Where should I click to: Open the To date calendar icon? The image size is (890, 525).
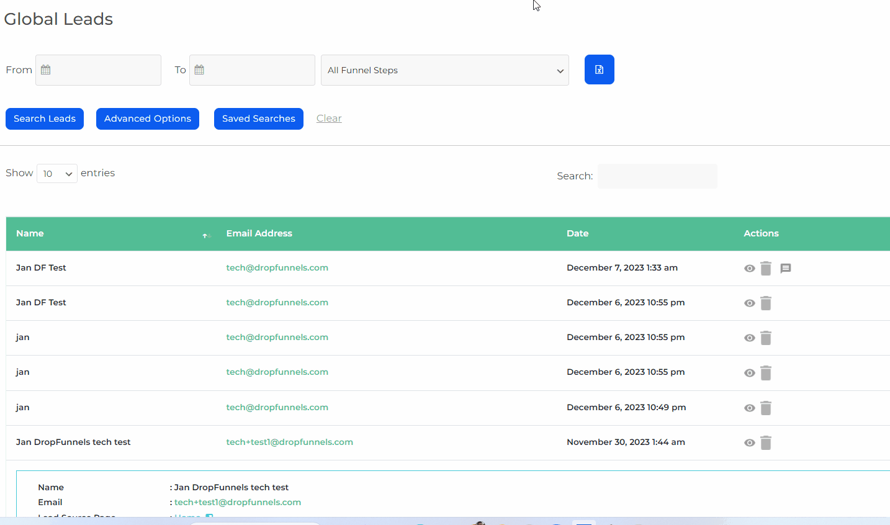(x=199, y=70)
